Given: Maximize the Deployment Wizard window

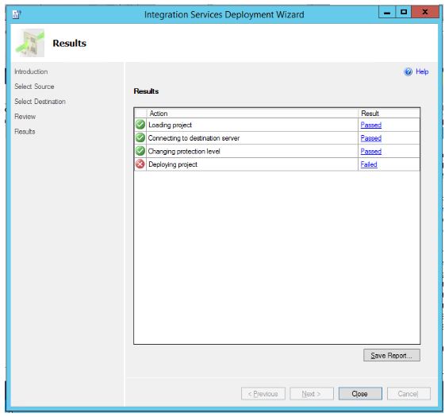Looking at the screenshot, I should coord(404,12).
